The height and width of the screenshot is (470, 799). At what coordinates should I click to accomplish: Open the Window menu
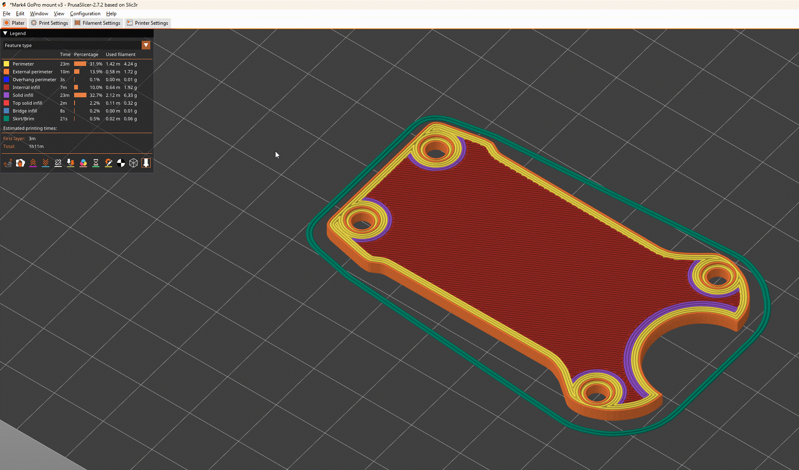click(x=39, y=14)
